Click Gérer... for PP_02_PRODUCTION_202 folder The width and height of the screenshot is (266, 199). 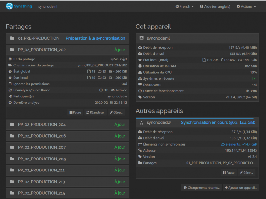coord(117,112)
